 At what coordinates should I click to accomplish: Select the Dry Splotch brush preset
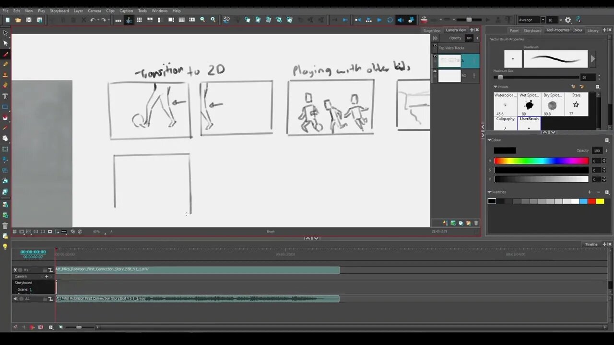553,104
